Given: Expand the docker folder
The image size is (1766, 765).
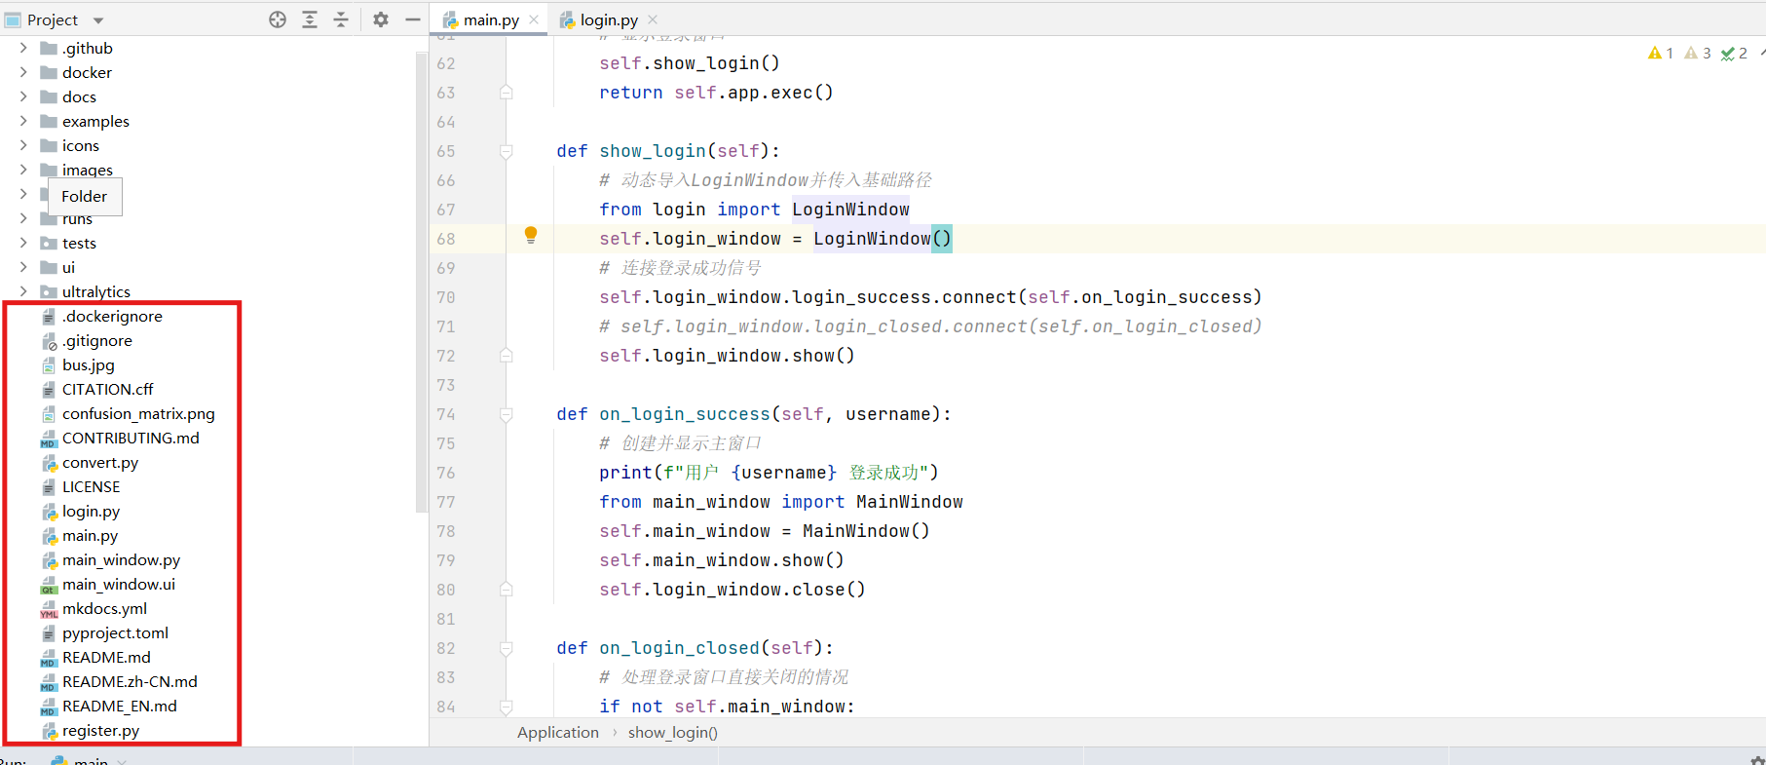Looking at the screenshot, I should tap(23, 72).
